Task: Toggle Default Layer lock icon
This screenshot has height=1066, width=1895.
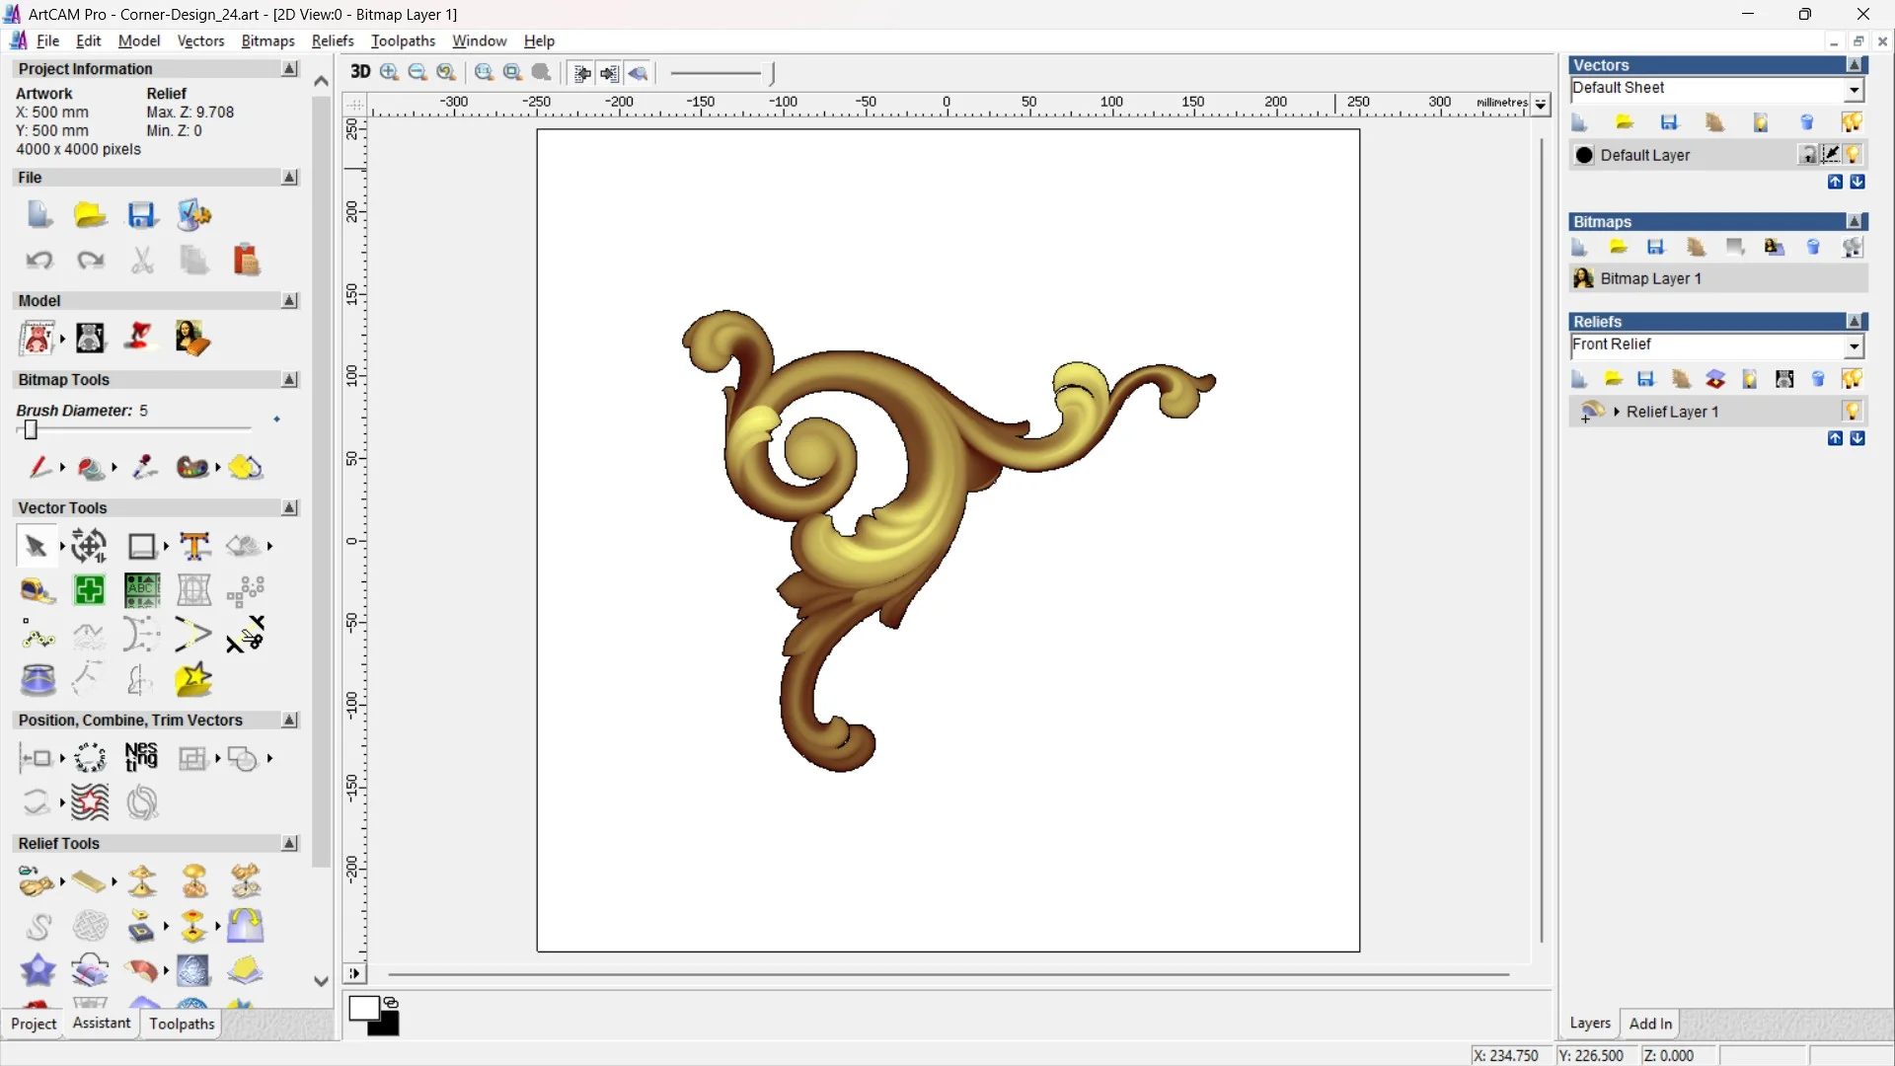Action: click(x=1807, y=155)
